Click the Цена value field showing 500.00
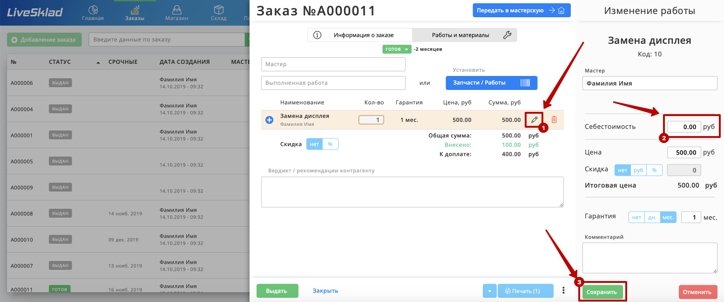The width and height of the screenshot is (724, 302). tap(684, 152)
